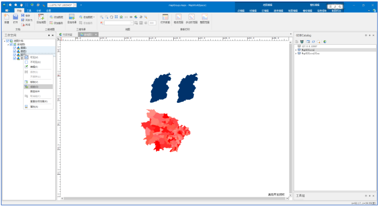Expand the MapGISLocal node
Screen dimensions: 378x207
[x=296, y=50]
